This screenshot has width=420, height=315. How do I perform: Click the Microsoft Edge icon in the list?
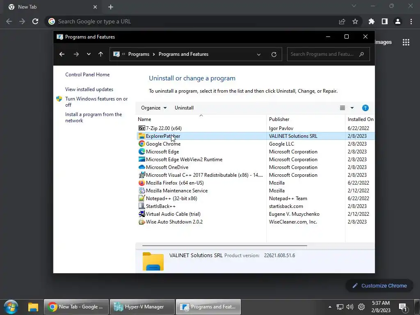click(x=142, y=152)
